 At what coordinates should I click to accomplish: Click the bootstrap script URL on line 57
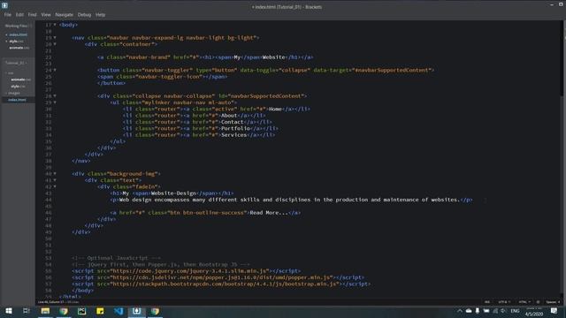click(x=225, y=284)
